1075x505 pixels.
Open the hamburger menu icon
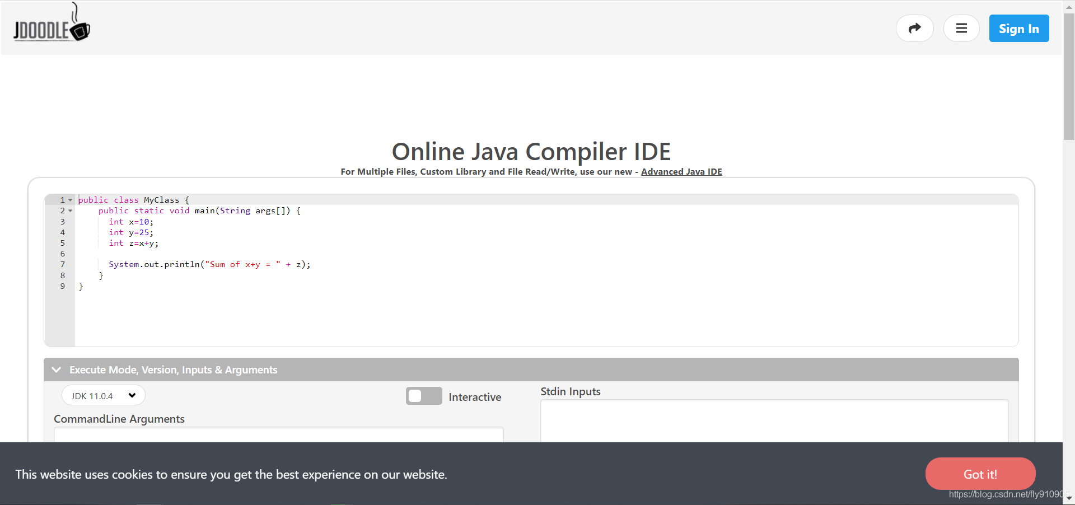961,28
